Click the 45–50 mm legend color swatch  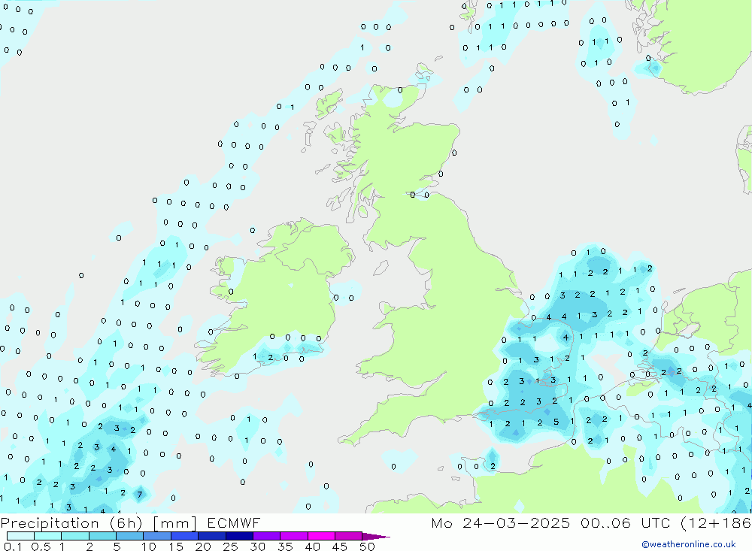pyautogui.click(x=349, y=536)
